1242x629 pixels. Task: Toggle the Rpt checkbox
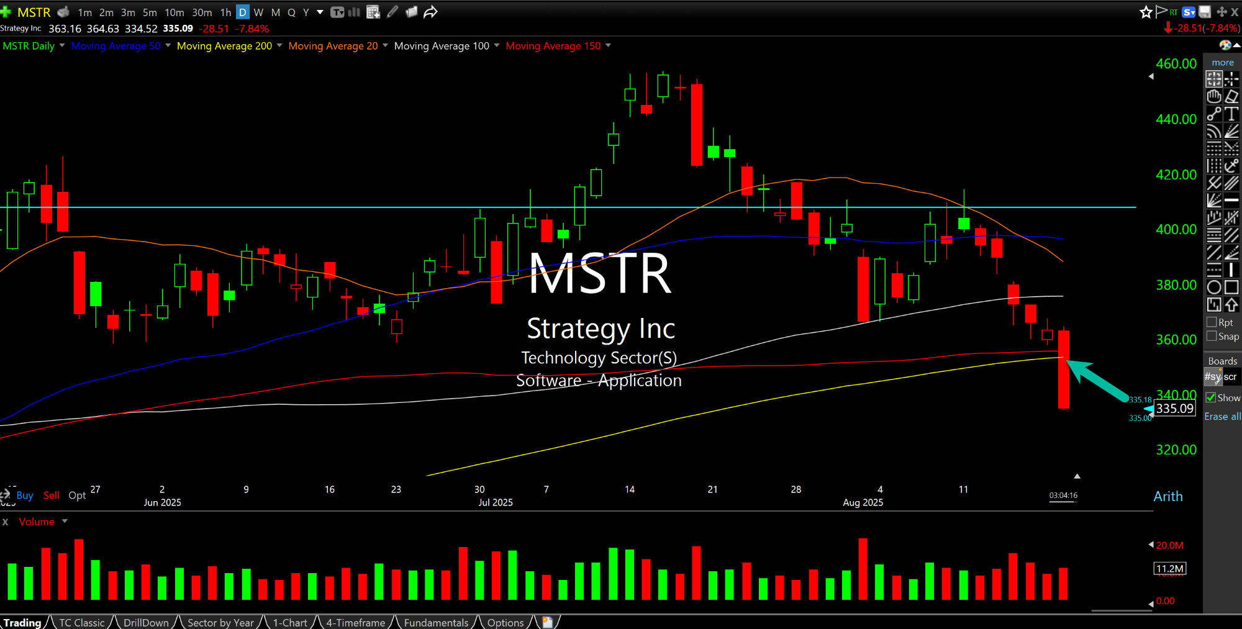click(x=1212, y=322)
